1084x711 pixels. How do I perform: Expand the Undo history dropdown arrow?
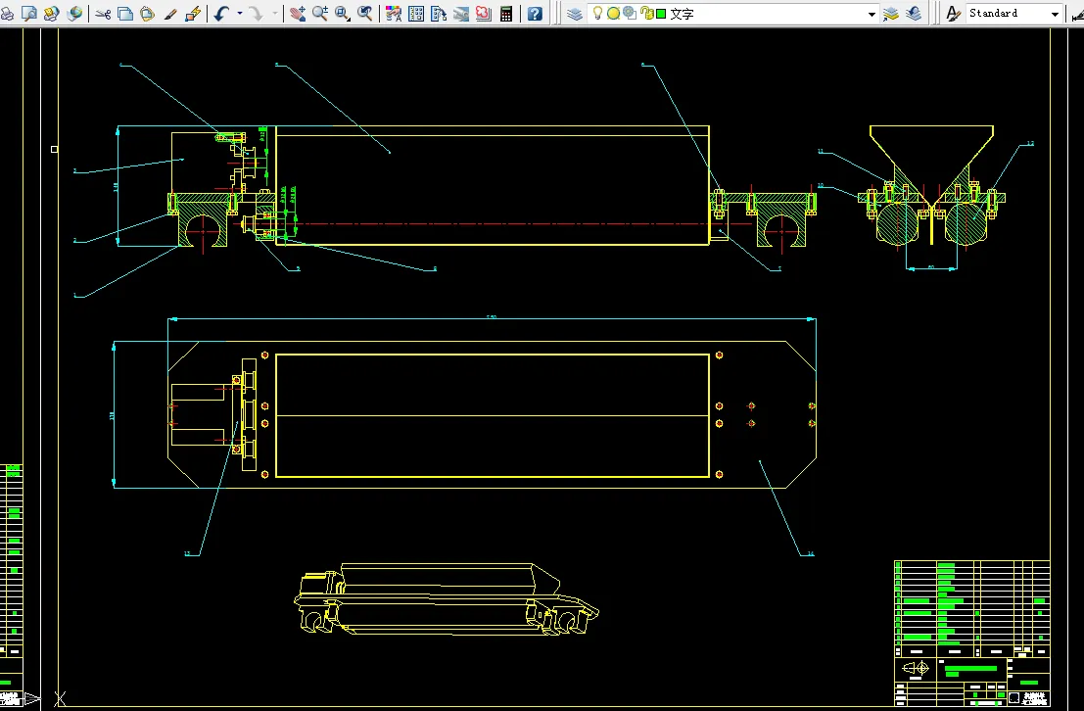click(x=240, y=13)
